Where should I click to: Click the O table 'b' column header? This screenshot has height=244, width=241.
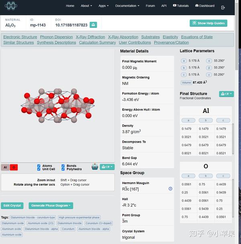click(x=206, y=176)
